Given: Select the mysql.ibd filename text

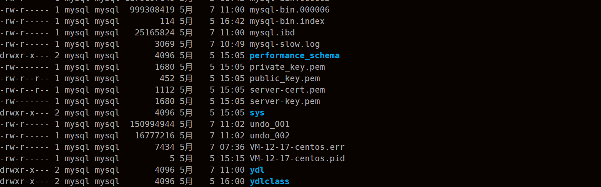Looking at the screenshot, I should tap(272, 33).
